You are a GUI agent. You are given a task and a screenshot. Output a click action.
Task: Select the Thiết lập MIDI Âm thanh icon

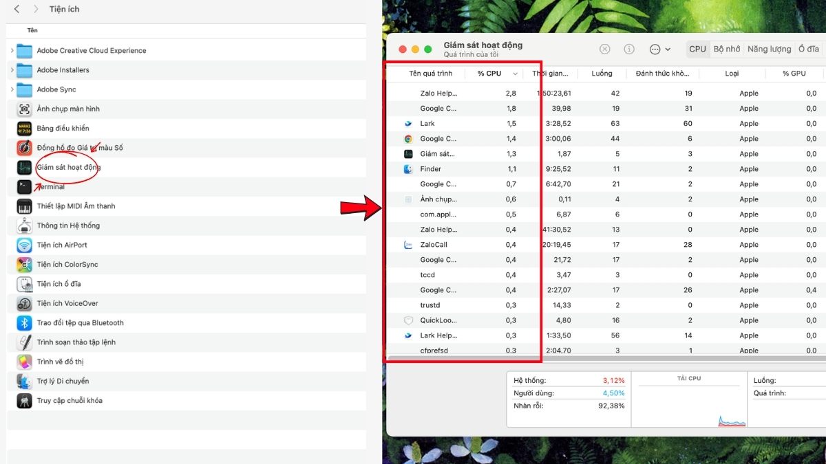point(25,206)
